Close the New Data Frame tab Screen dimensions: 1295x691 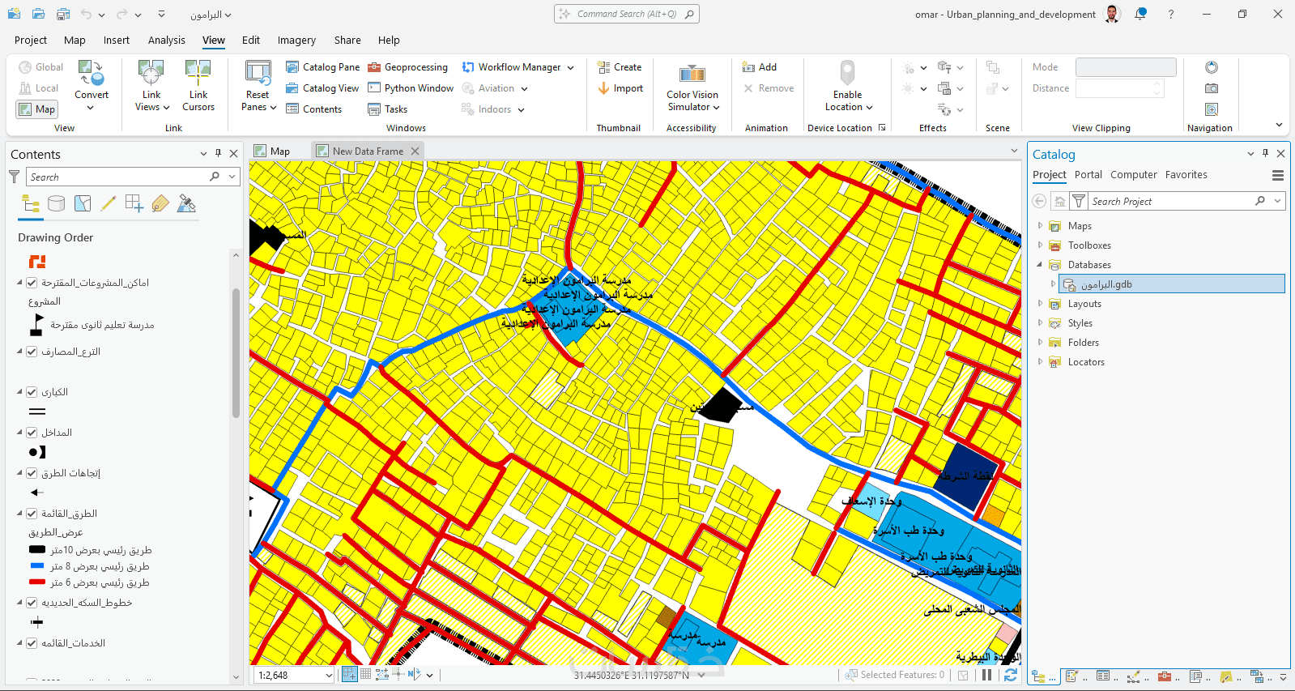tap(415, 151)
